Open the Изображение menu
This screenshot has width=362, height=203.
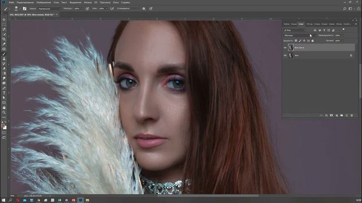pos(44,2)
